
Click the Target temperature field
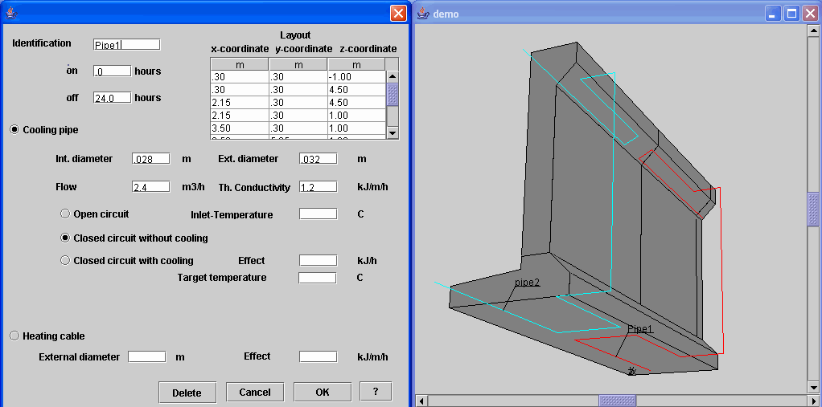(317, 278)
